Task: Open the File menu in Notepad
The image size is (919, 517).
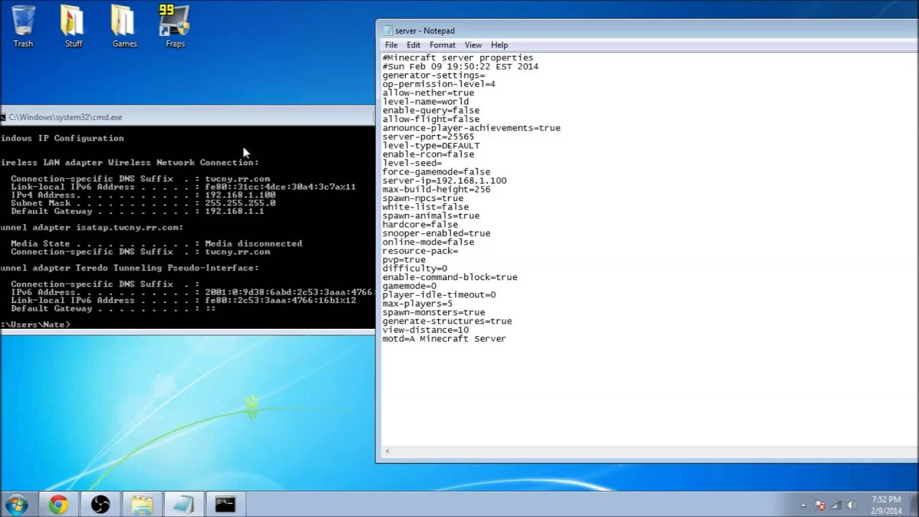Action: 391,45
